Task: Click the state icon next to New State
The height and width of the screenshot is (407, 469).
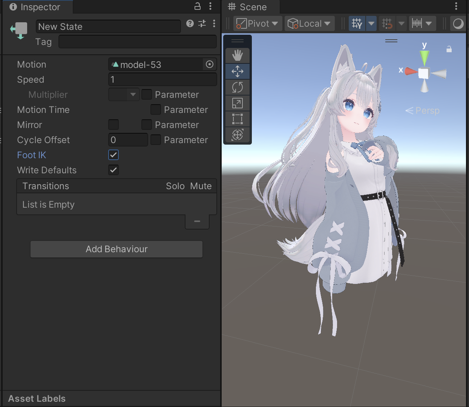Action: 19,30
